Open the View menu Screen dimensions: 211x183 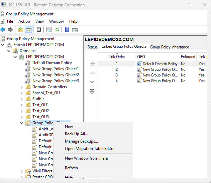click(39, 21)
